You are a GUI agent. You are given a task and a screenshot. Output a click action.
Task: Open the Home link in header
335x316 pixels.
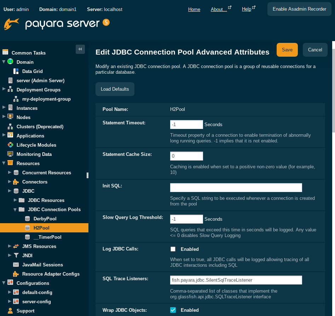pyautogui.click(x=194, y=9)
